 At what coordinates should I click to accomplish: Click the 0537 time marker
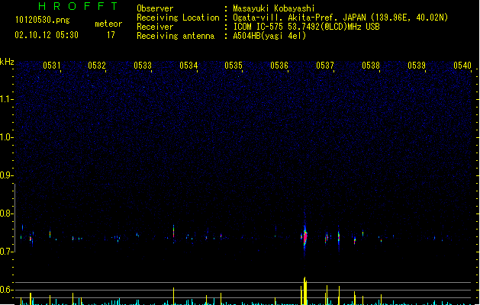(x=325, y=66)
